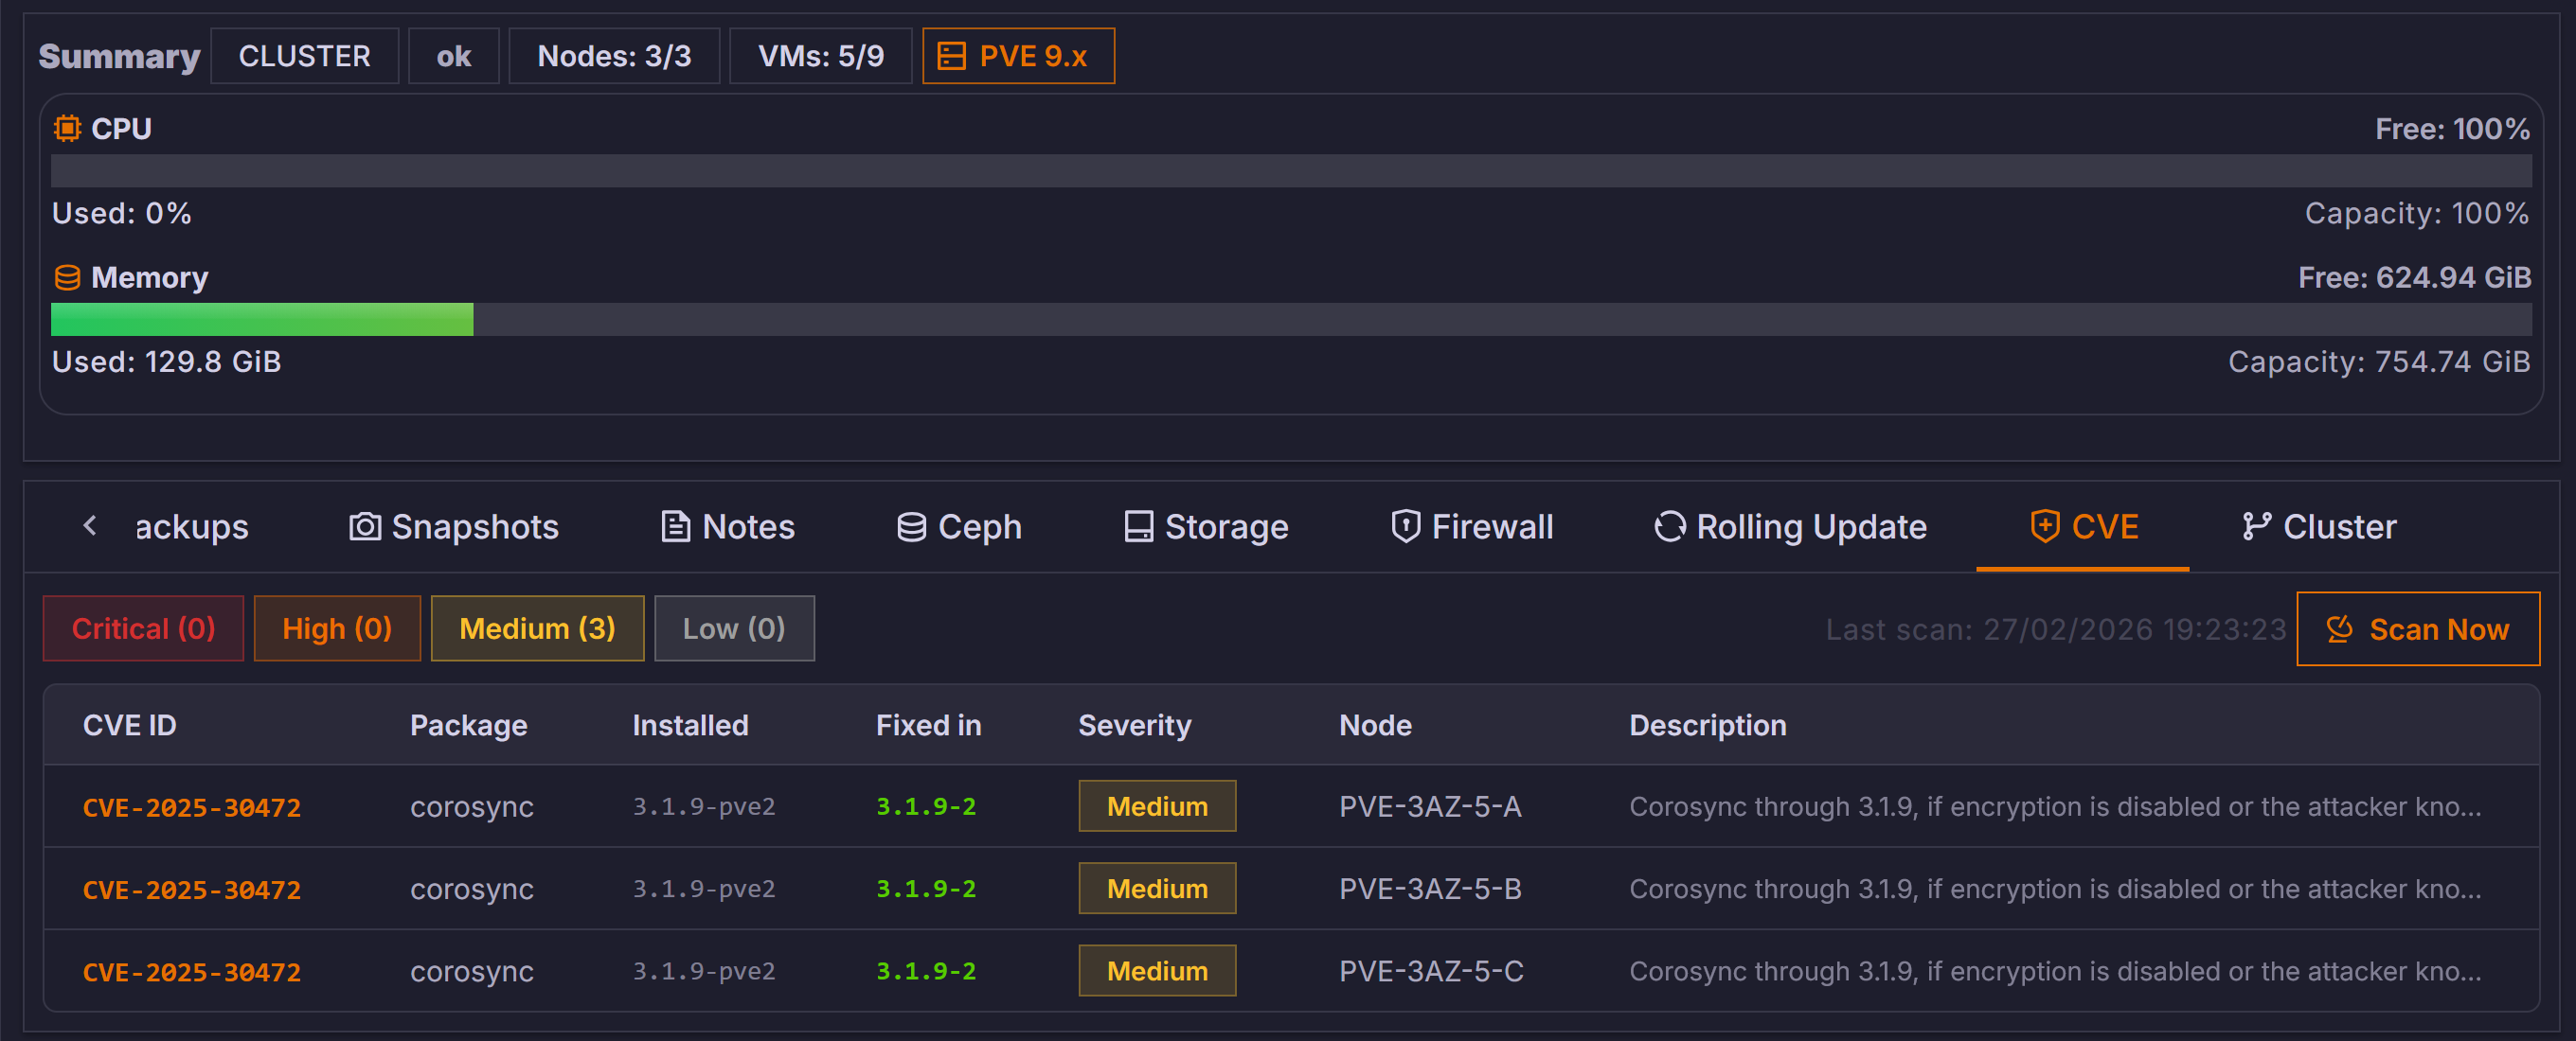Open the Firewall shield icon
This screenshot has width=2576, height=1041.
click(x=1405, y=526)
